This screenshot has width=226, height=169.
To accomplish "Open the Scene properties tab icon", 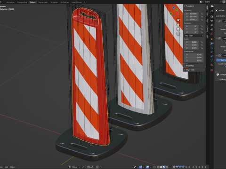I will pos(211,30).
